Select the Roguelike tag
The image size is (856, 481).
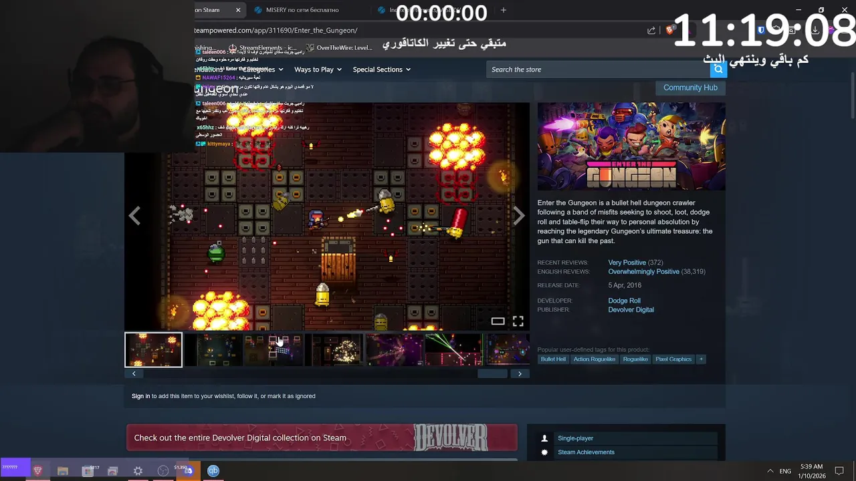tap(635, 359)
